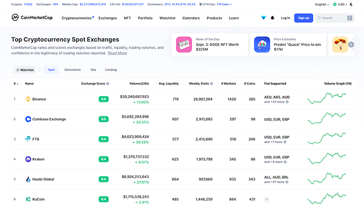The height and width of the screenshot is (209, 364).
Task: Click Binance fiat info icon
Action: 287,102
